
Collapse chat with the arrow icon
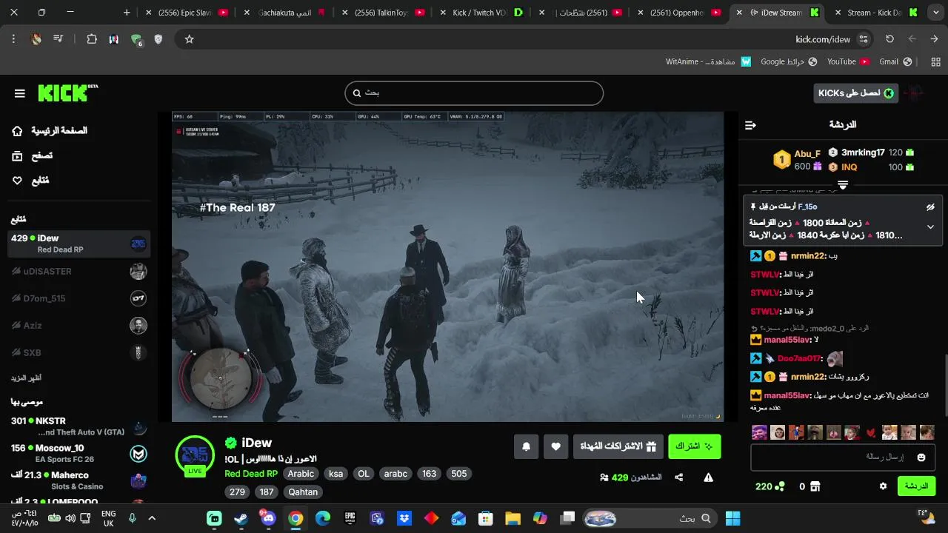click(x=750, y=125)
